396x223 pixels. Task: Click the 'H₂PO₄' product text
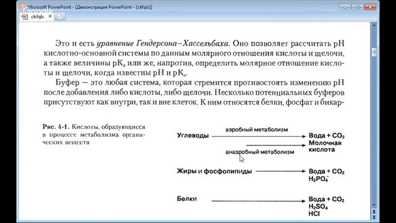319,179
